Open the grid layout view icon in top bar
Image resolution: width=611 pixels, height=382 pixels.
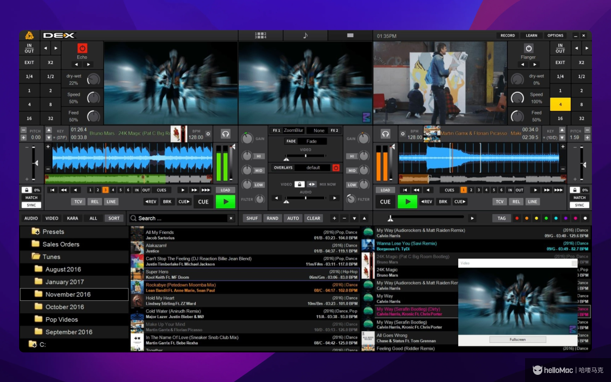pyautogui.click(x=261, y=35)
